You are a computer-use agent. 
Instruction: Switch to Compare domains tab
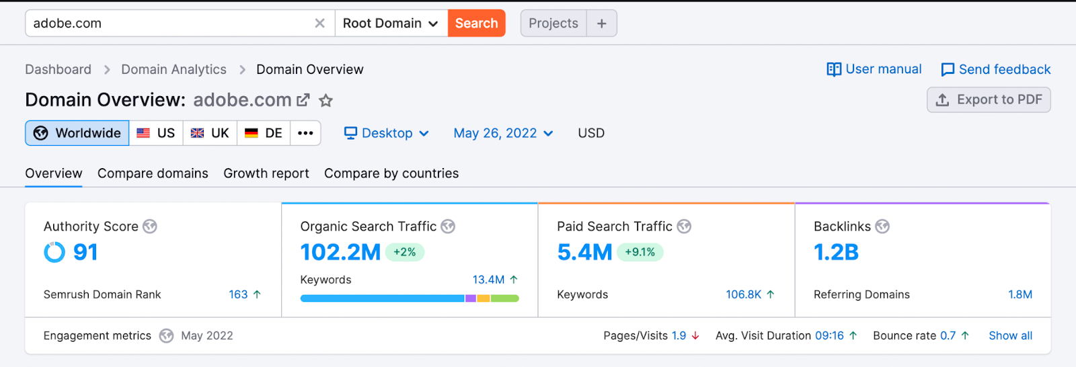pyautogui.click(x=153, y=173)
